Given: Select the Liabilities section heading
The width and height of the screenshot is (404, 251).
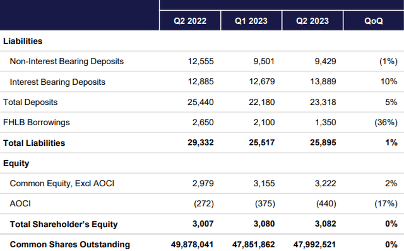Looking at the screenshot, I should click(23, 41).
